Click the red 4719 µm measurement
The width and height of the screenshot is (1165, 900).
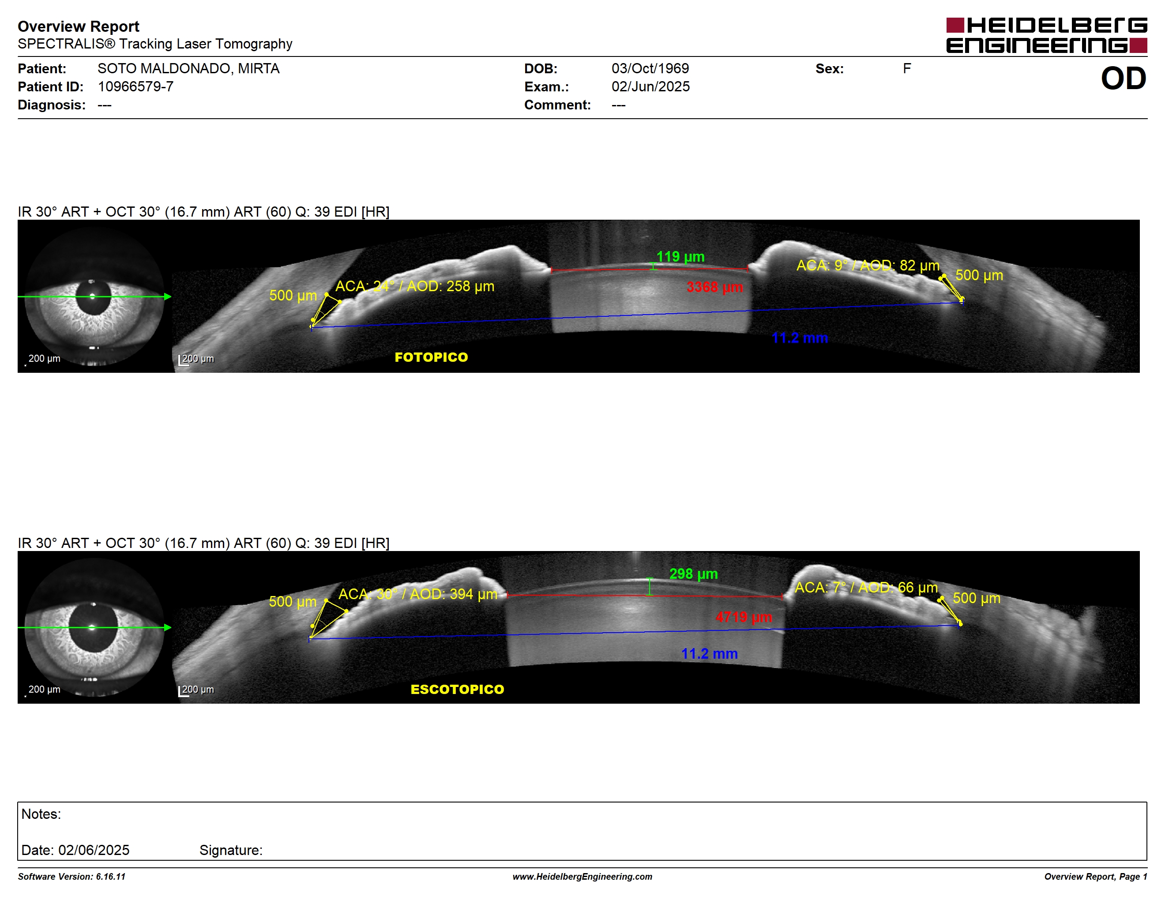click(x=744, y=617)
